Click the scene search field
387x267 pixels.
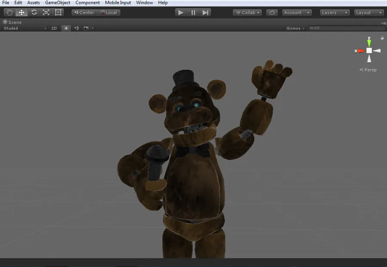[x=347, y=28]
